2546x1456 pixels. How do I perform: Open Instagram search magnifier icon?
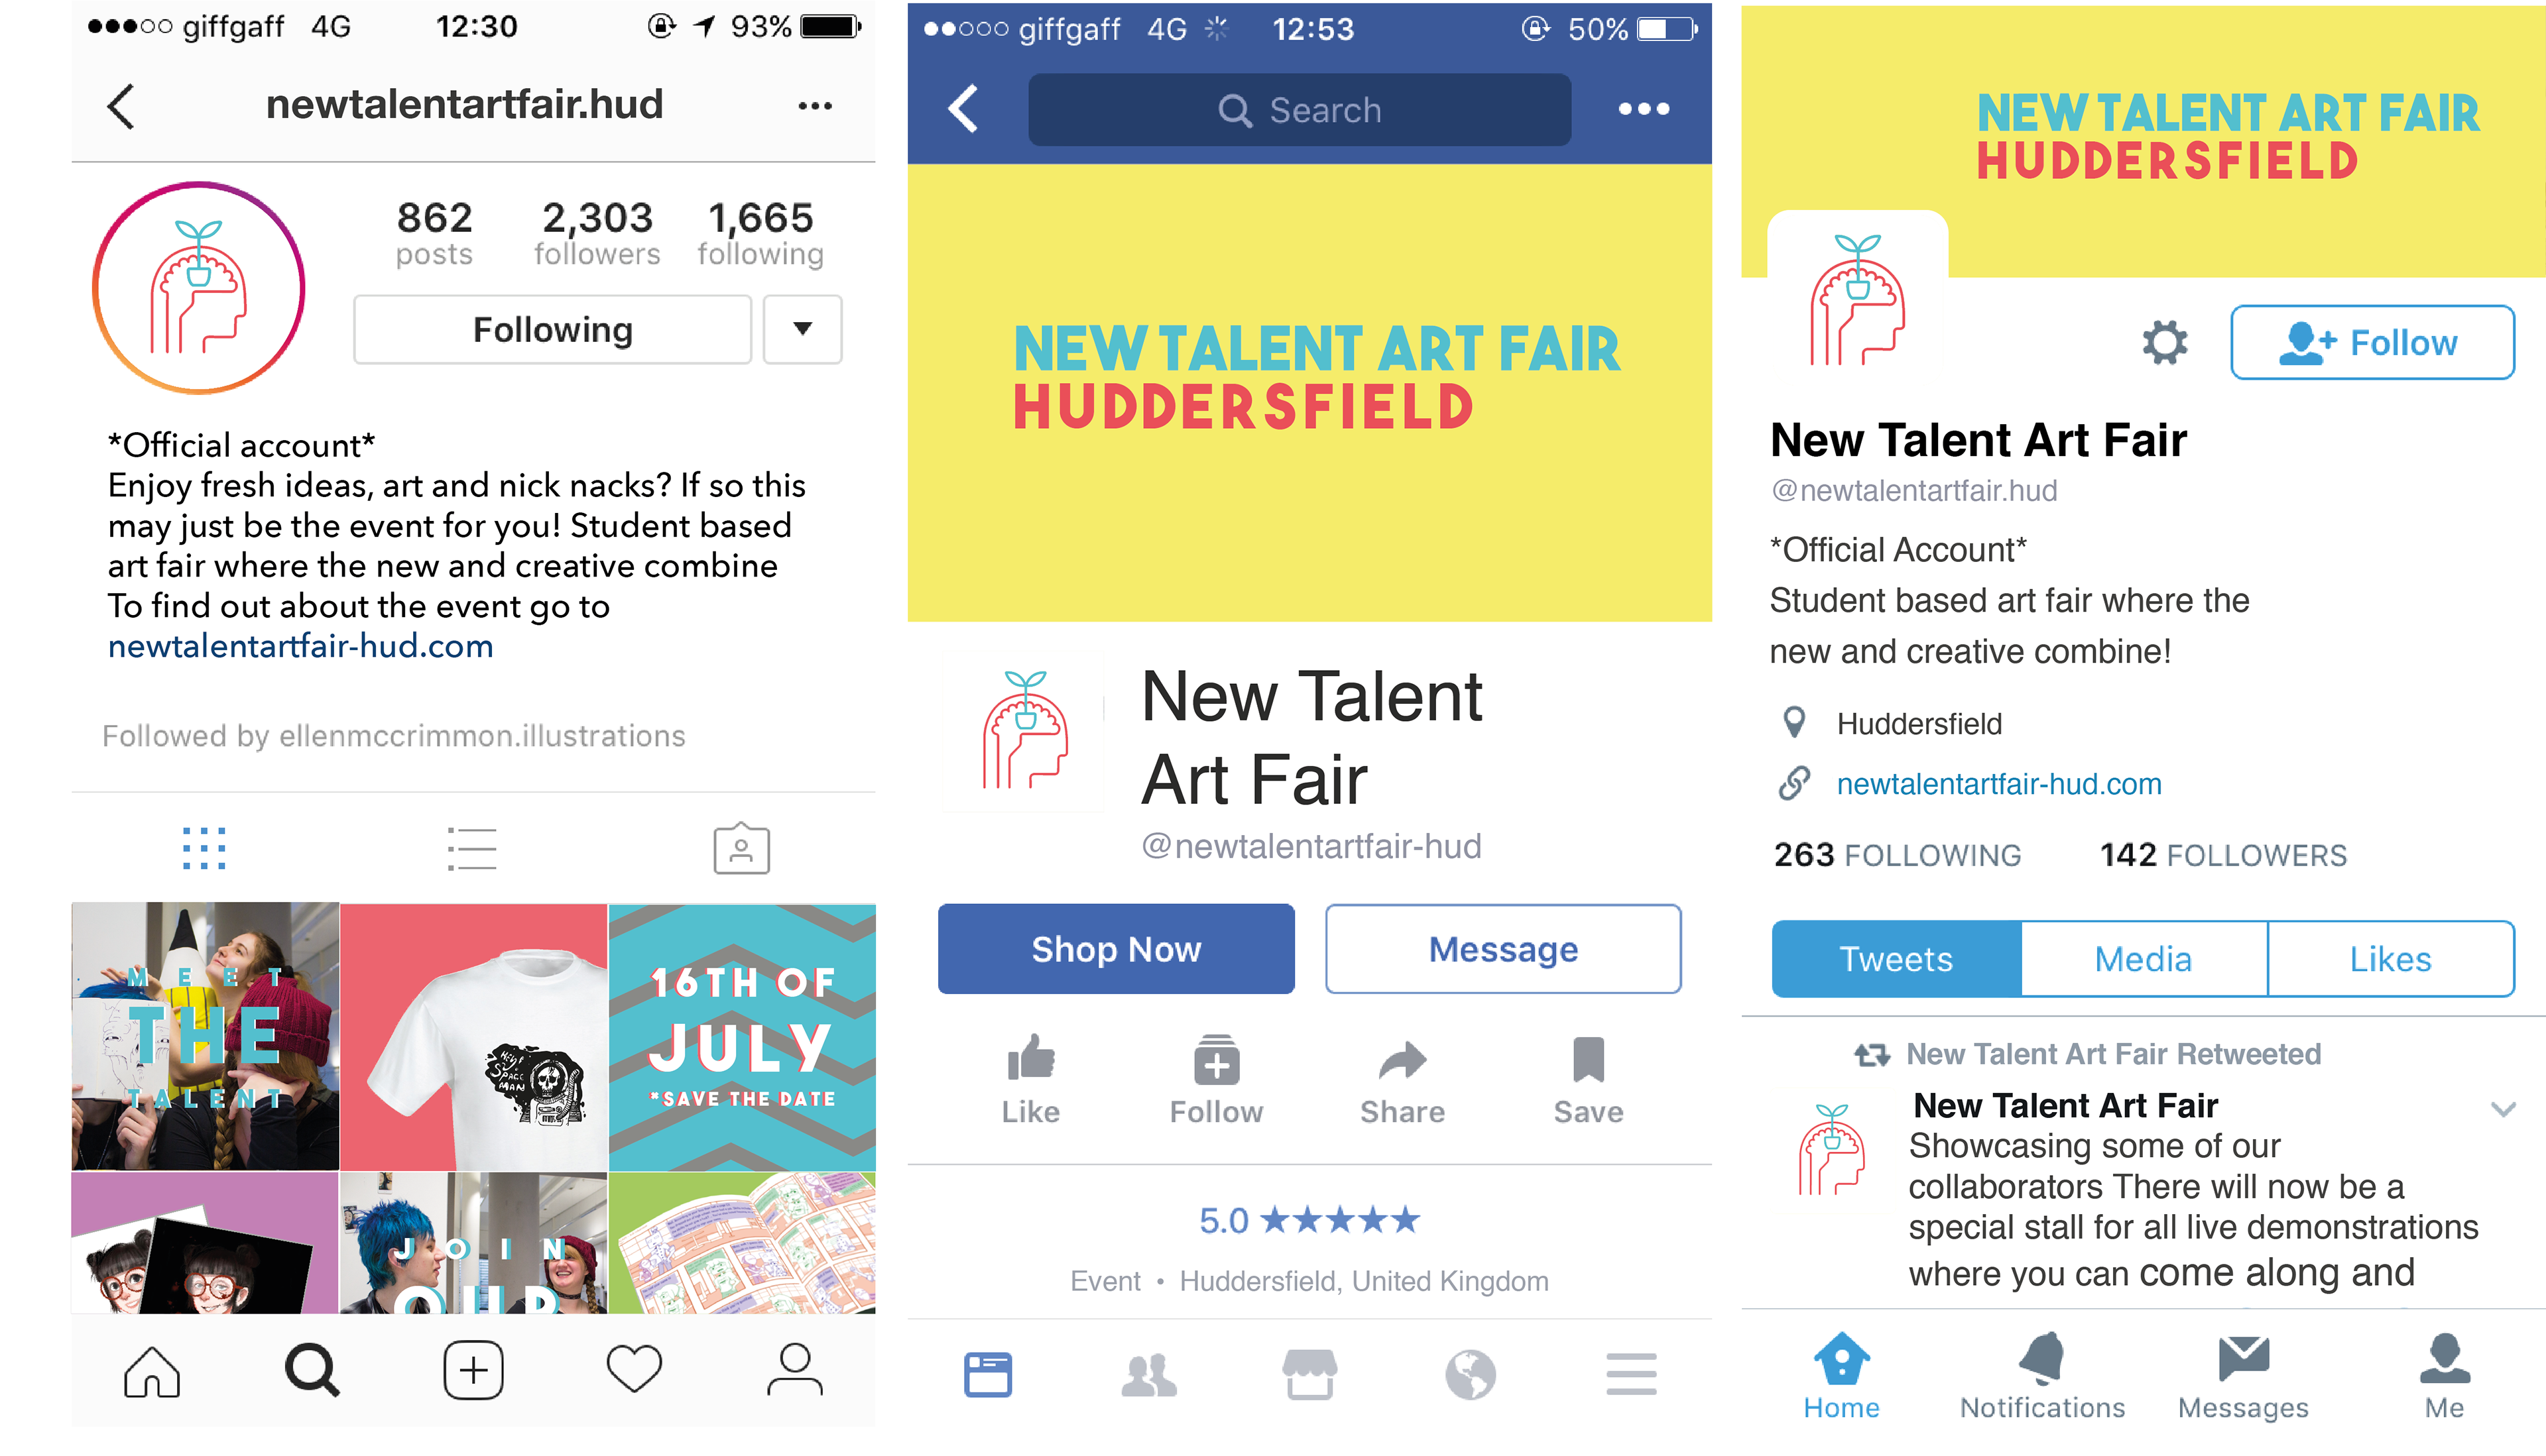[312, 1370]
